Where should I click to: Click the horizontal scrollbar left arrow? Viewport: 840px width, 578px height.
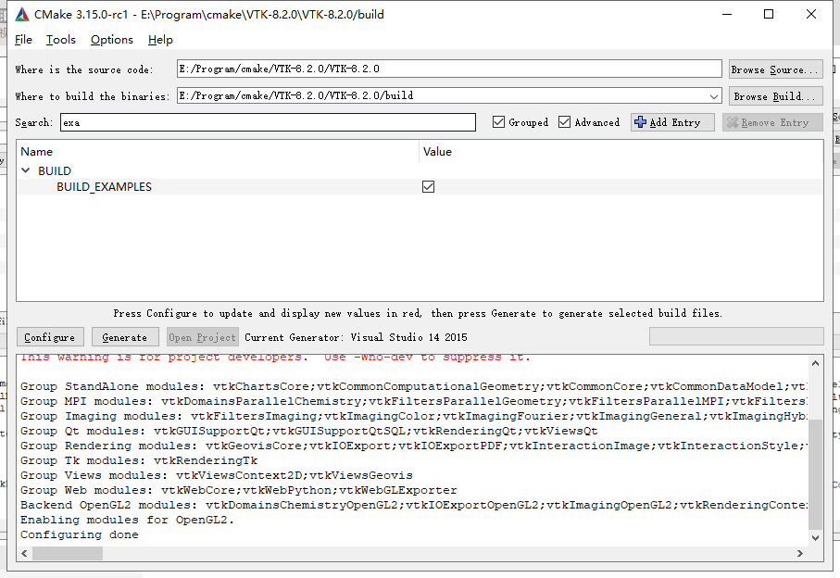[25, 553]
